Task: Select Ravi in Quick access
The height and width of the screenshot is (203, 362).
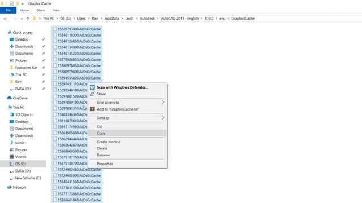Action: 19,82
